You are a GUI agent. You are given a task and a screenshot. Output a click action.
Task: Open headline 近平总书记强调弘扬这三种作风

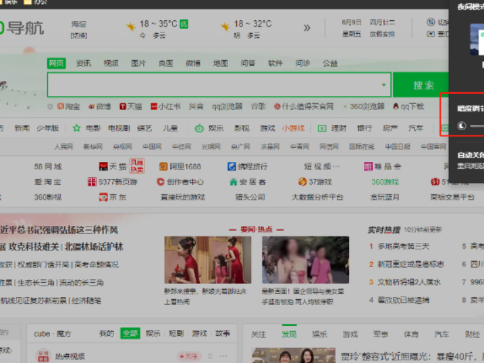59,230
